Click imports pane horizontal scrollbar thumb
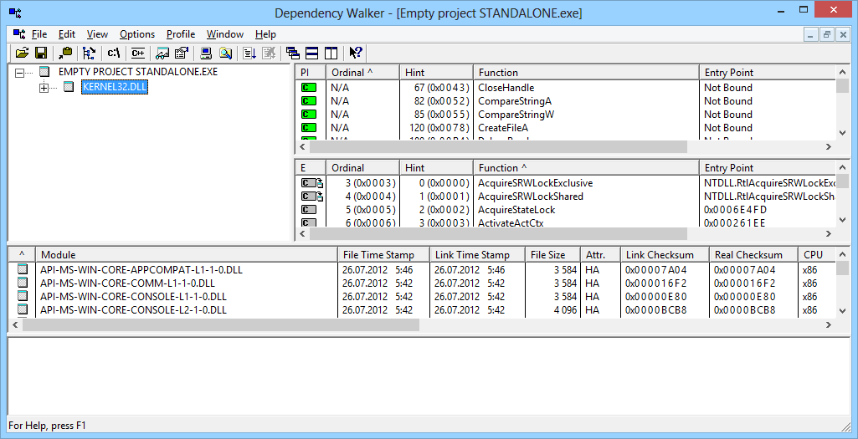This screenshot has height=439, width=858. [498, 146]
